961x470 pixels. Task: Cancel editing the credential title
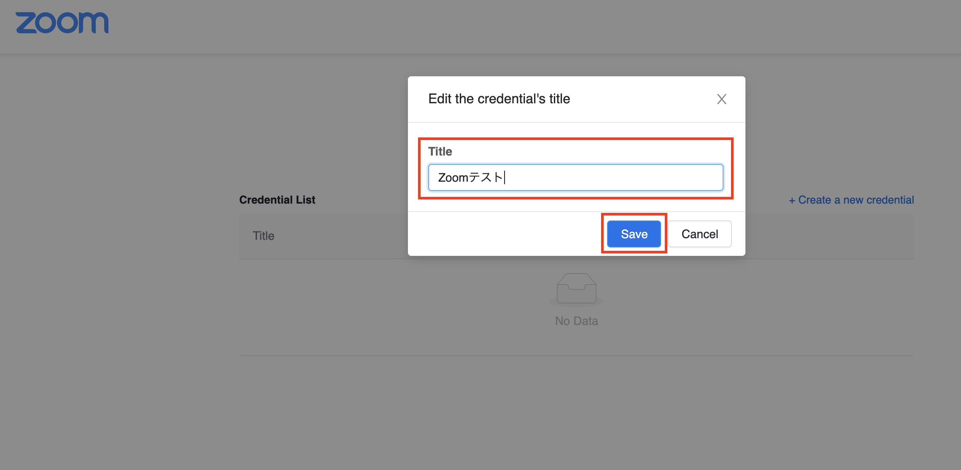click(699, 234)
